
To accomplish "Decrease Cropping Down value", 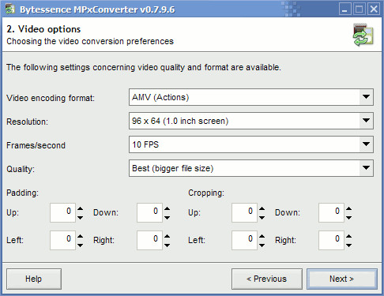I will pos(348,217).
